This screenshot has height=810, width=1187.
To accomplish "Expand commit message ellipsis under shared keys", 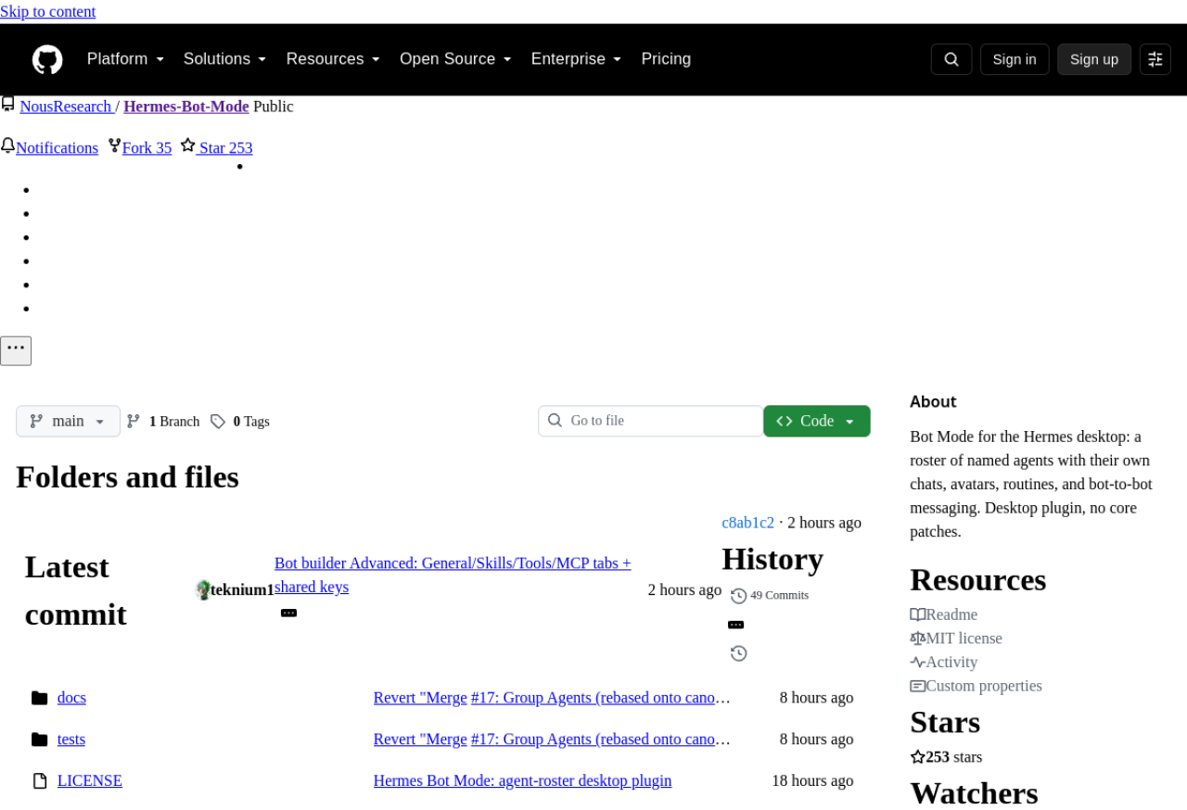I will pyautogui.click(x=288, y=613).
